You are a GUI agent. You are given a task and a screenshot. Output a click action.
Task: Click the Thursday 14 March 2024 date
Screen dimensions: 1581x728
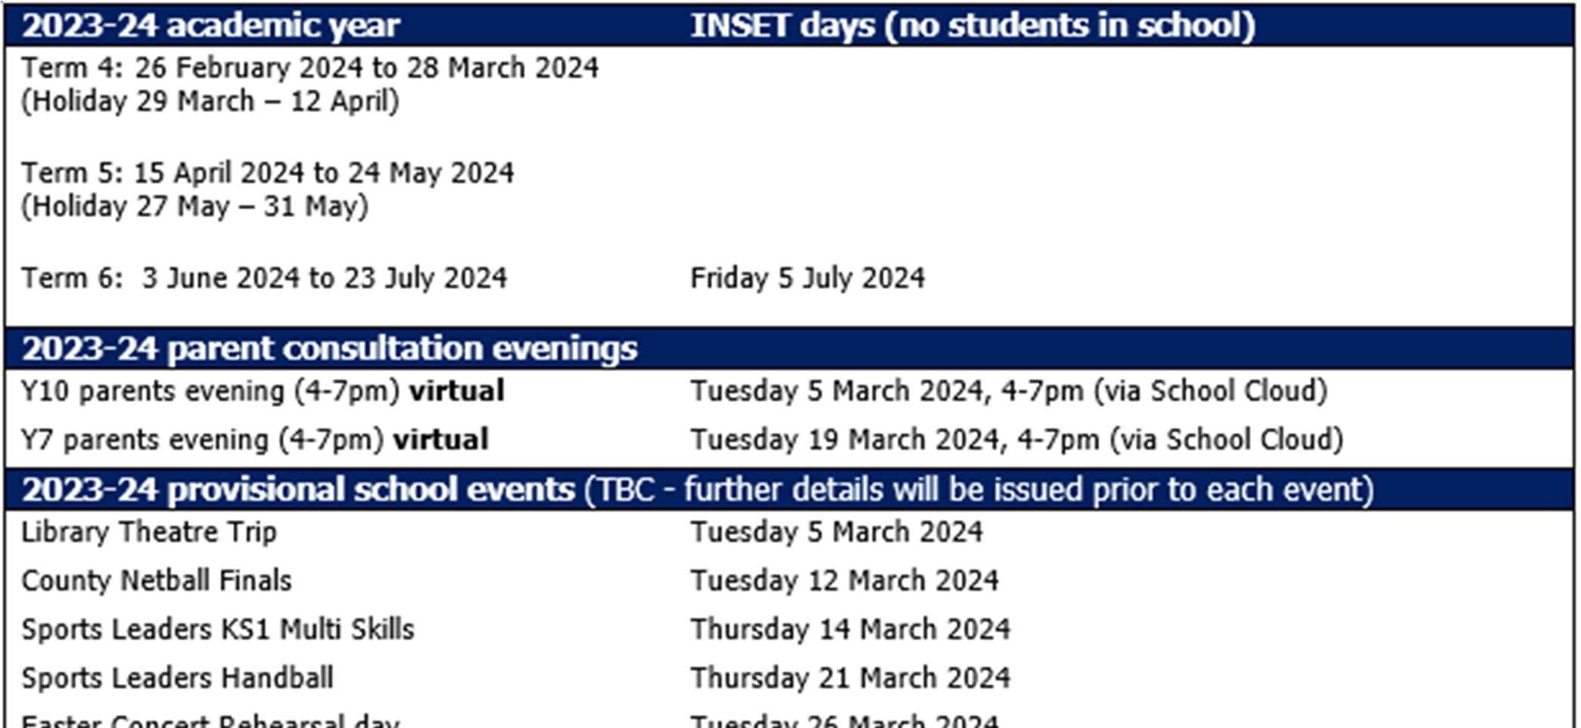click(850, 630)
